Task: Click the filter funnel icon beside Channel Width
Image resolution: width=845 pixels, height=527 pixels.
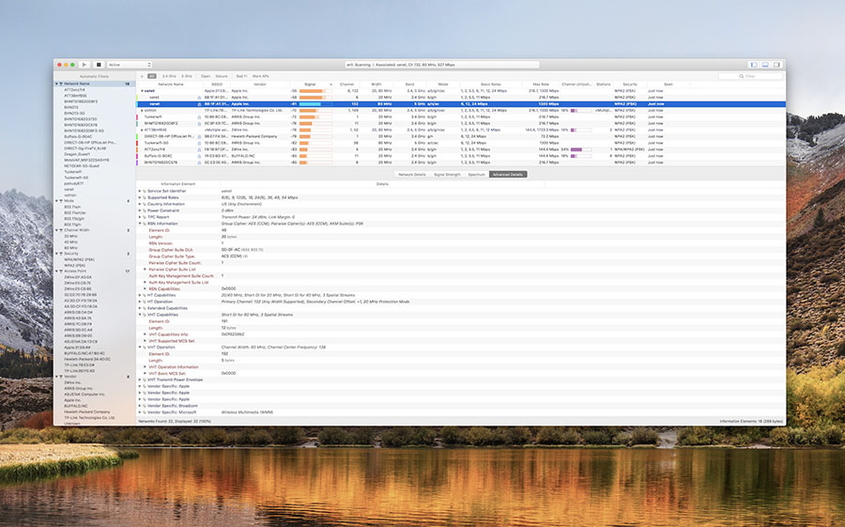Action: pos(61,230)
